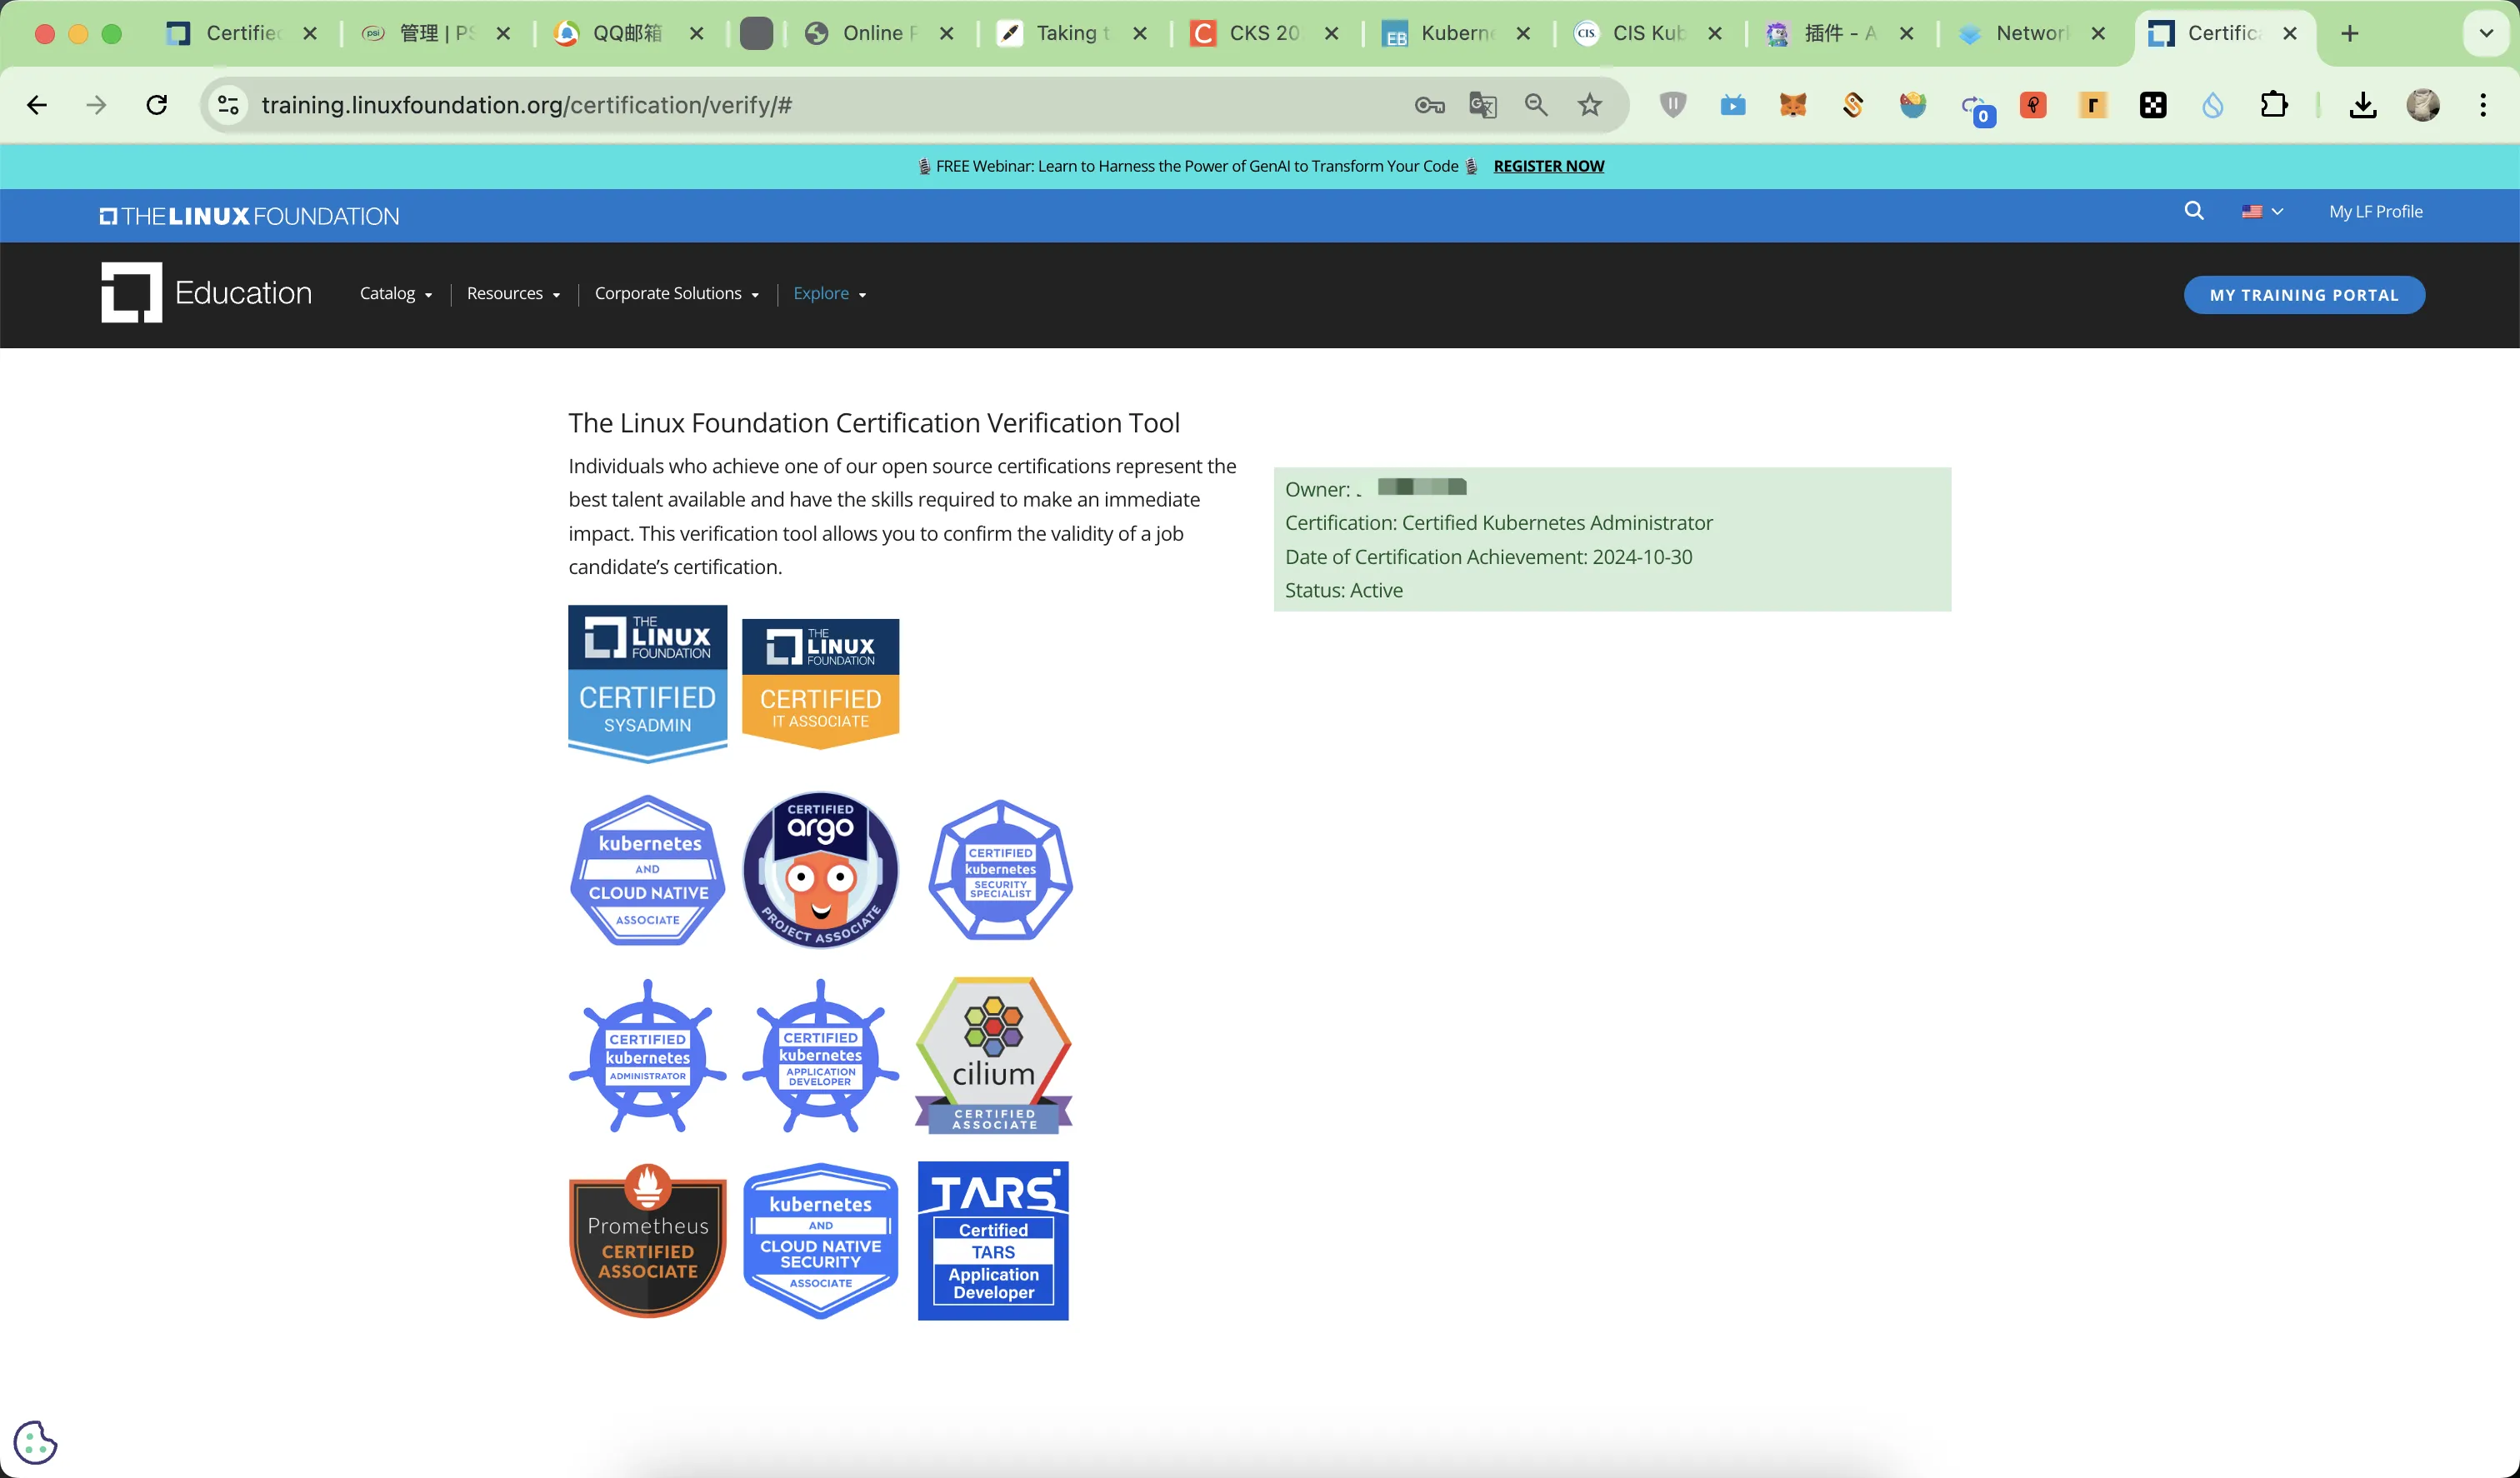
Task: Open the US flag language selector
Action: pyautogui.click(x=2261, y=211)
